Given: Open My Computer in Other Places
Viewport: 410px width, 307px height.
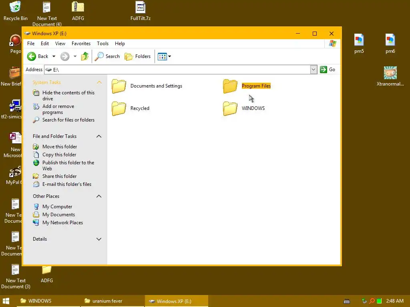Looking at the screenshot, I should pos(57,207).
